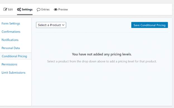Open the Notifications settings link
174x108 pixels.
coord(10,40)
